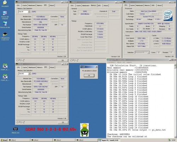177x142 pixels.
Task: Open About tab in Slot #1 SPD window
Action: [52, 5]
